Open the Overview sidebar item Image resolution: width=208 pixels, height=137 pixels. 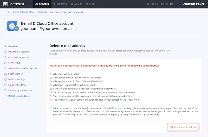point(13,46)
